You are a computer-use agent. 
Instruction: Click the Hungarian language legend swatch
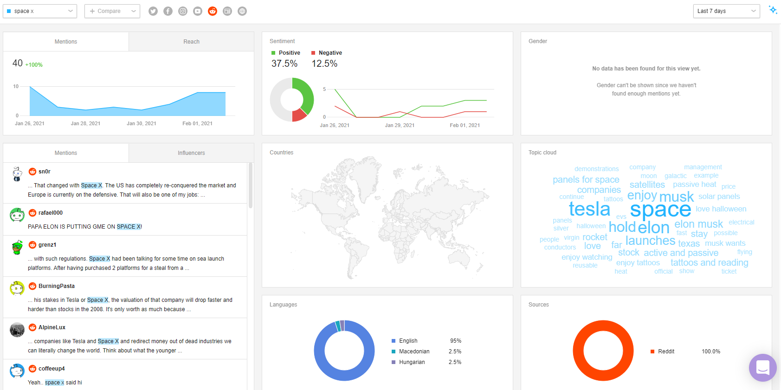394,362
